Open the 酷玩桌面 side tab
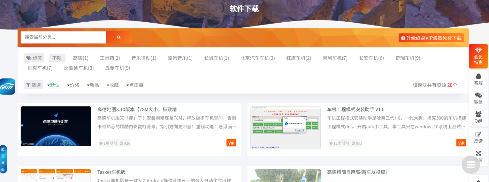 pos(3,159)
